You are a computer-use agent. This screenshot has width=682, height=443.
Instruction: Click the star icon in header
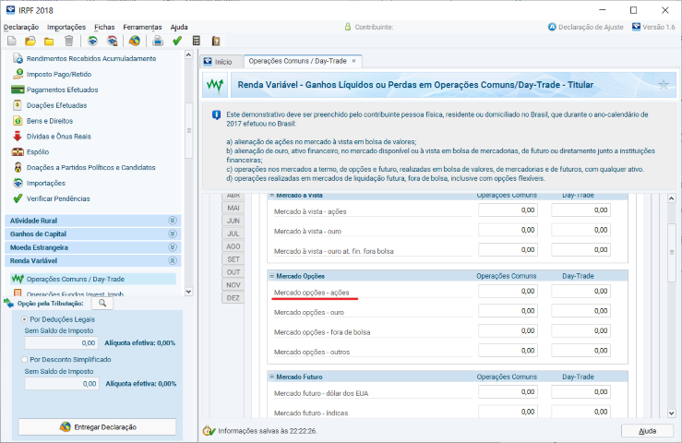pos(664,85)
